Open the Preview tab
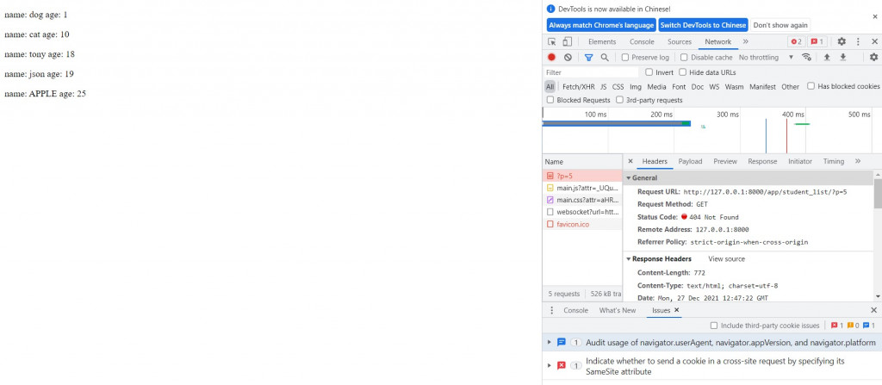 pos(725,161)
